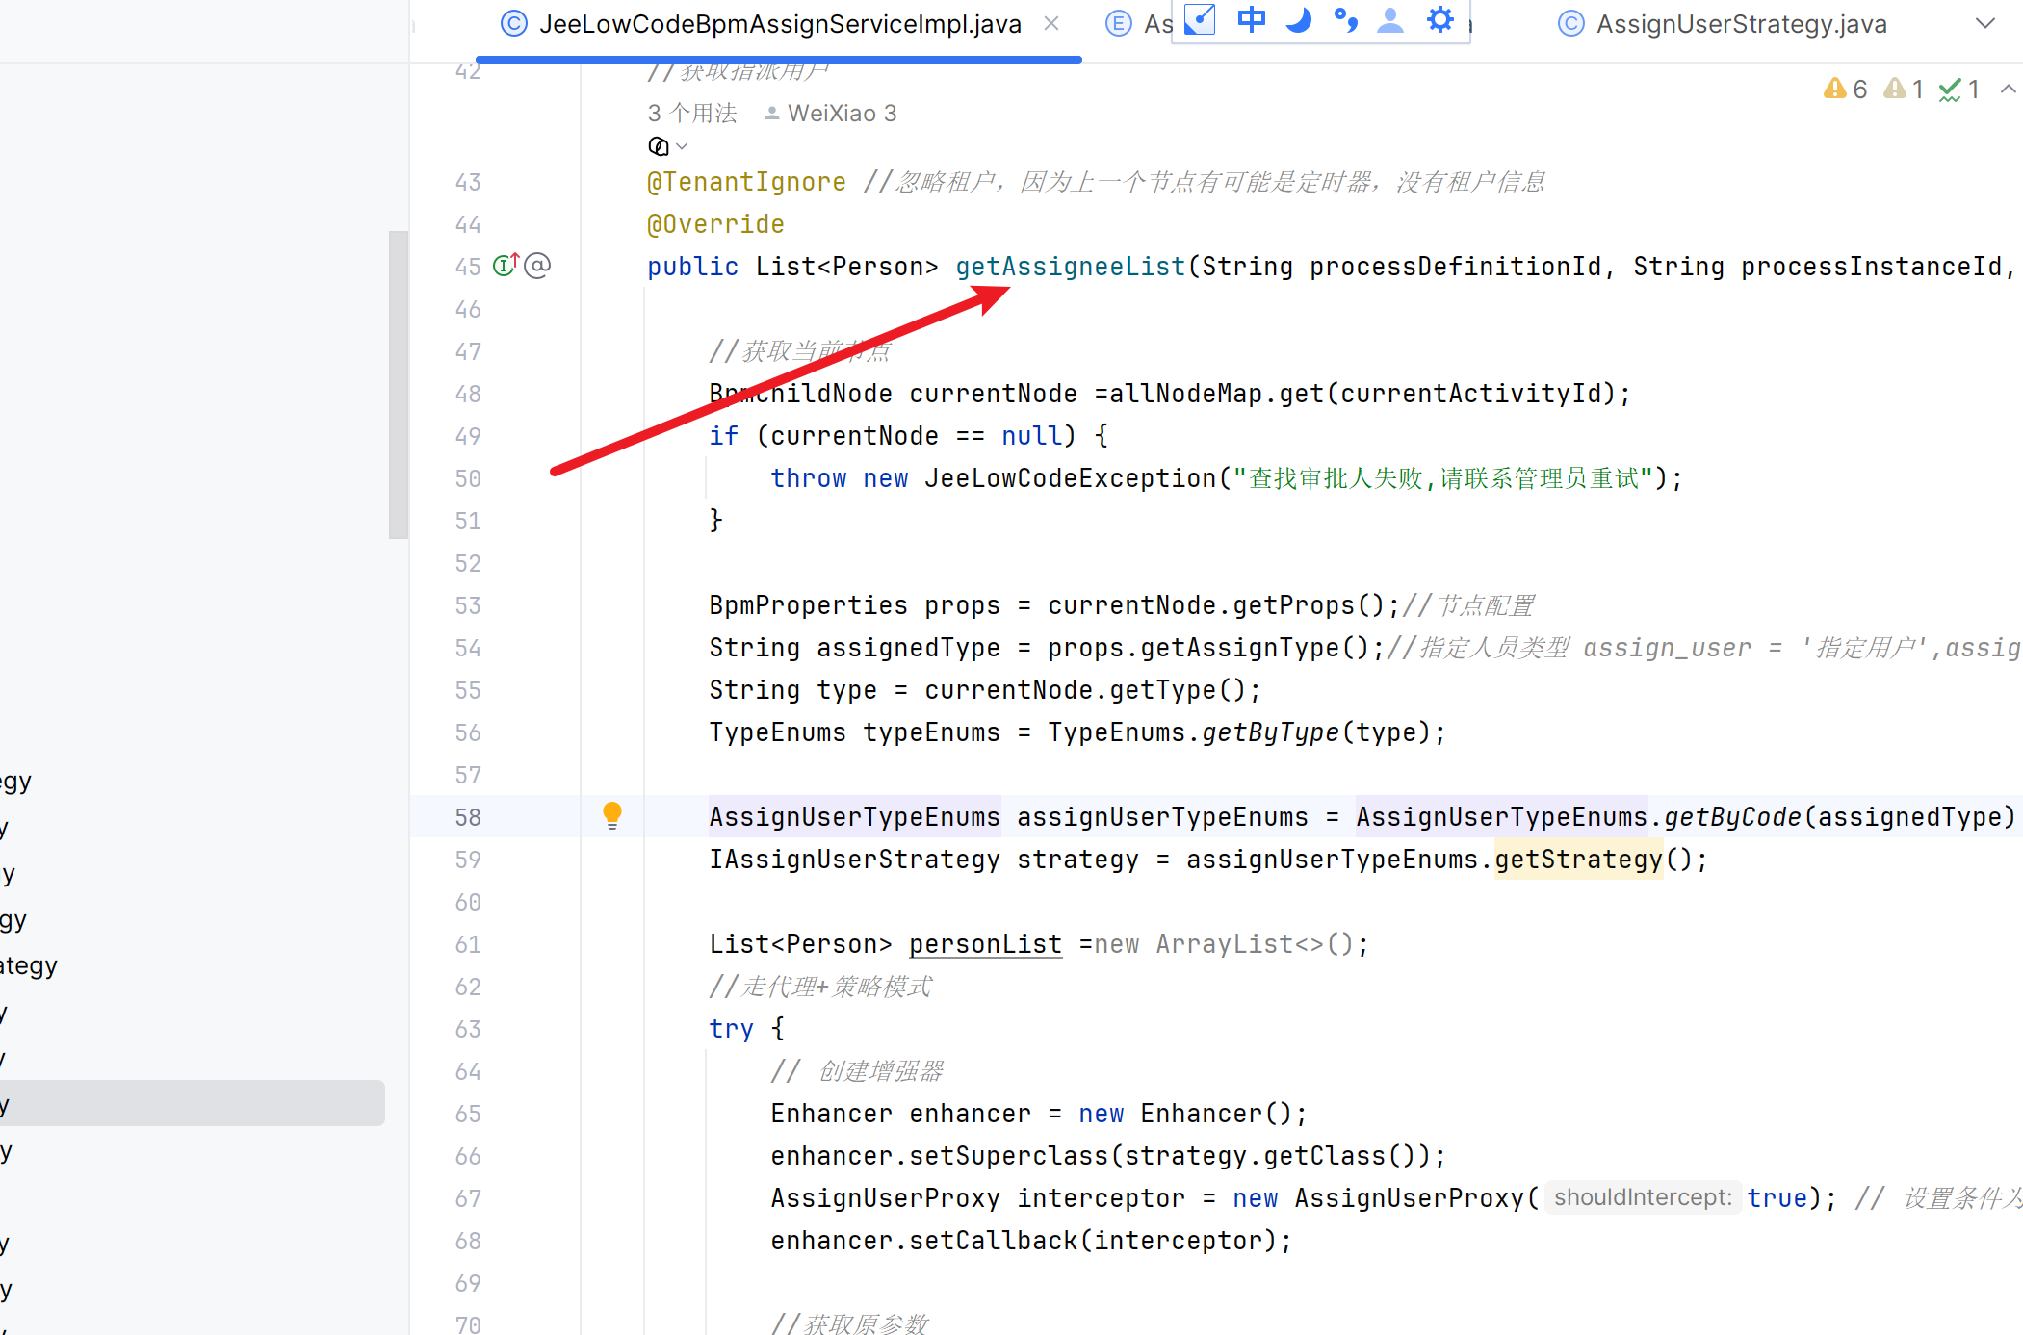The height and width of the screenshot is (1335, 2023).
Task: Open input method settings gear
Action: pos(1439,20)
